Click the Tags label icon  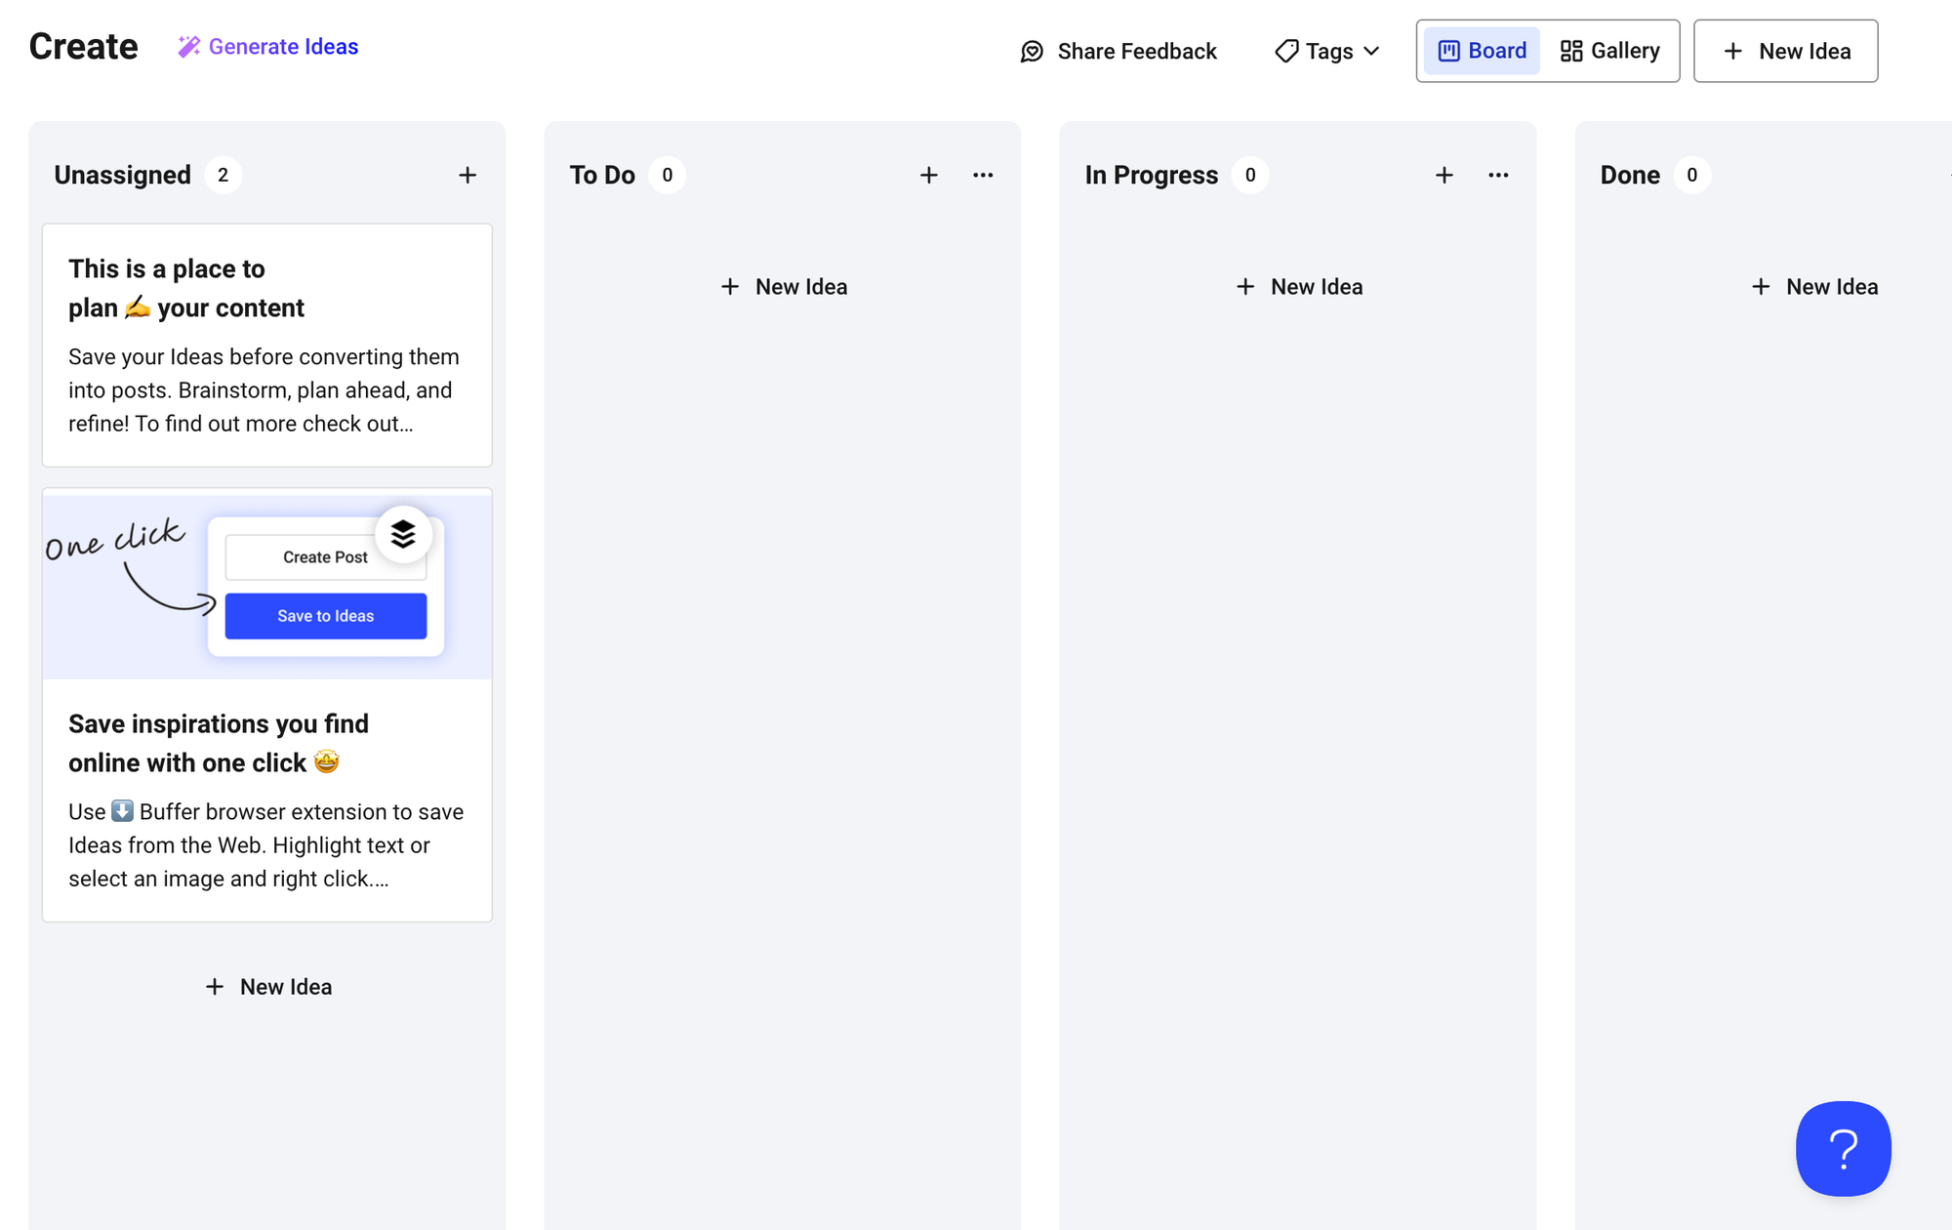point(1285,51)
